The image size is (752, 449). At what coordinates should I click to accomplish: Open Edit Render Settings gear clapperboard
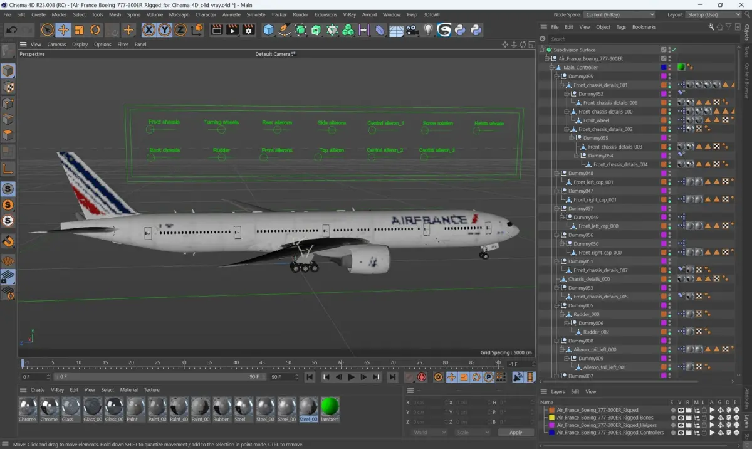(x=248, y=29)
